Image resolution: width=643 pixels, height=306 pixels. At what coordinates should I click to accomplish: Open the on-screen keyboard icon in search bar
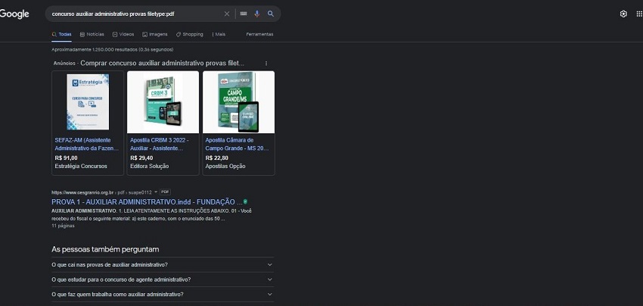pyautogui.click(x=243, y=14)
